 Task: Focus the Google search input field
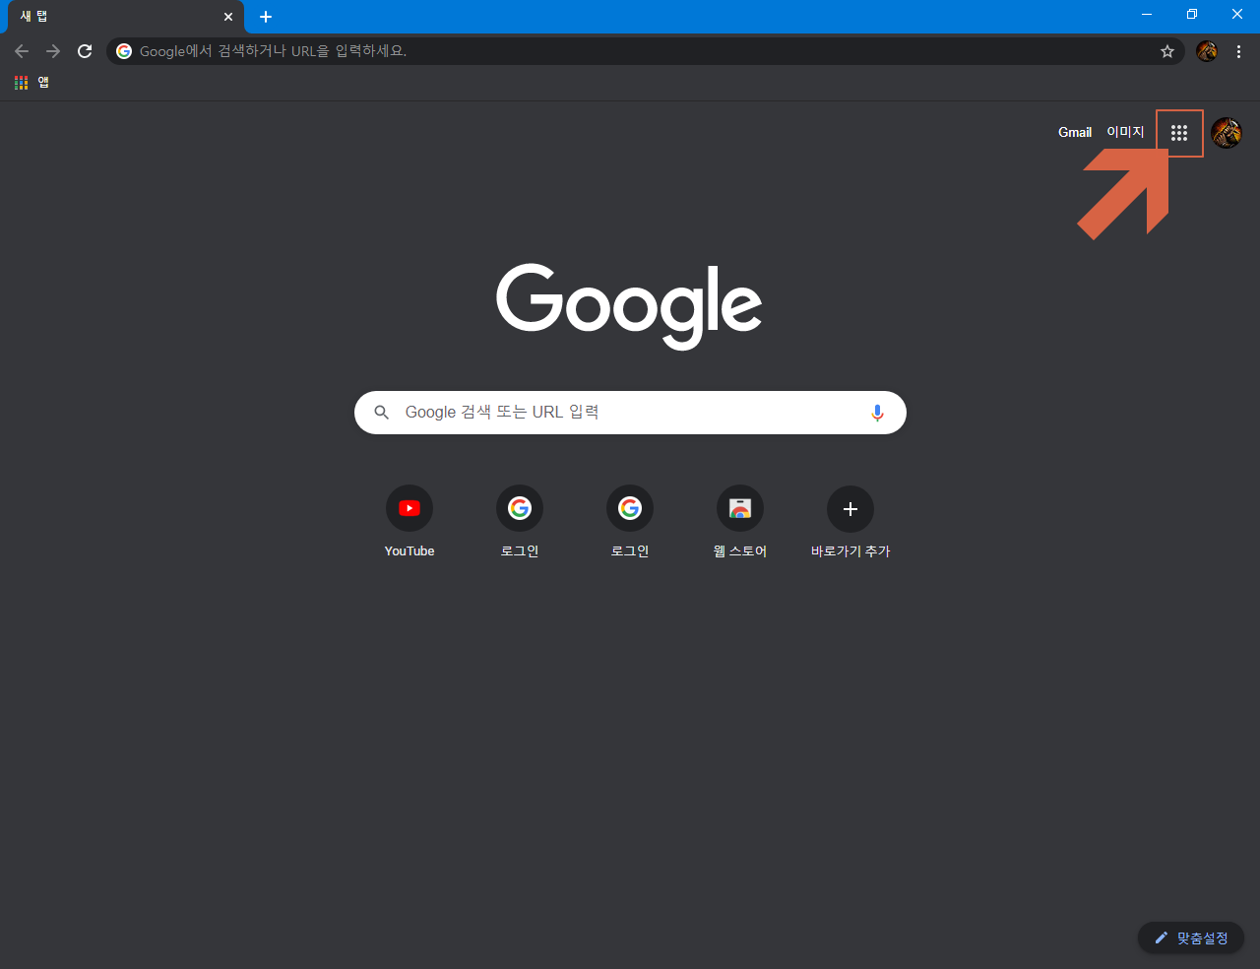point(630,413)
